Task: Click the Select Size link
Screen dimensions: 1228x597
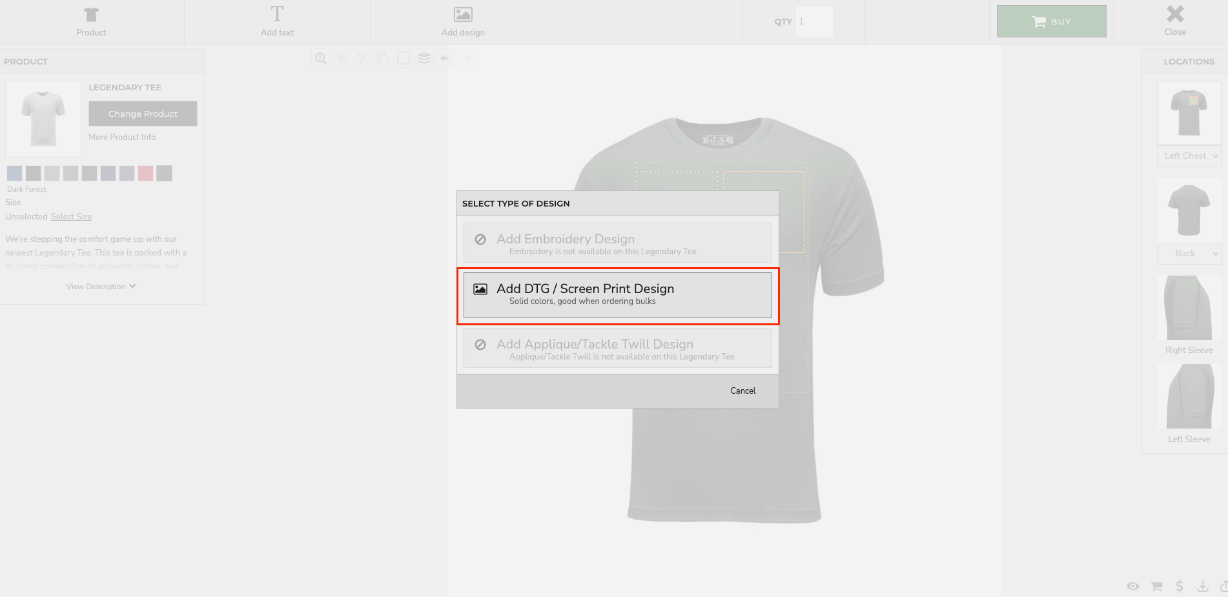Action: click(x=71, y=217)
